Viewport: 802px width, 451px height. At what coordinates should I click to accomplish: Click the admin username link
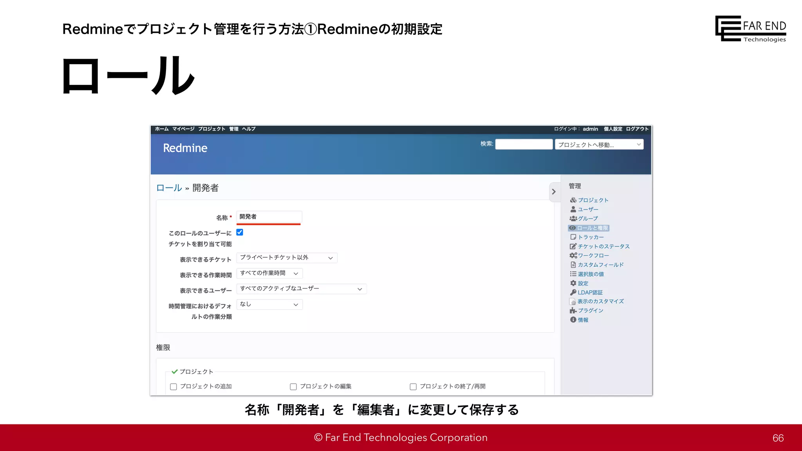click(590, 129)
